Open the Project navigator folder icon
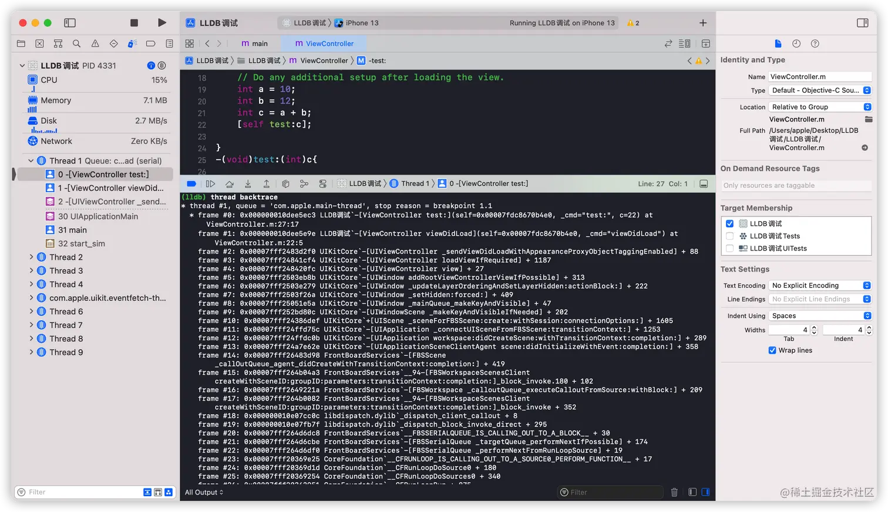Image resolution: width=888 pixels, height=512 pixels. (x=21, y=43)
